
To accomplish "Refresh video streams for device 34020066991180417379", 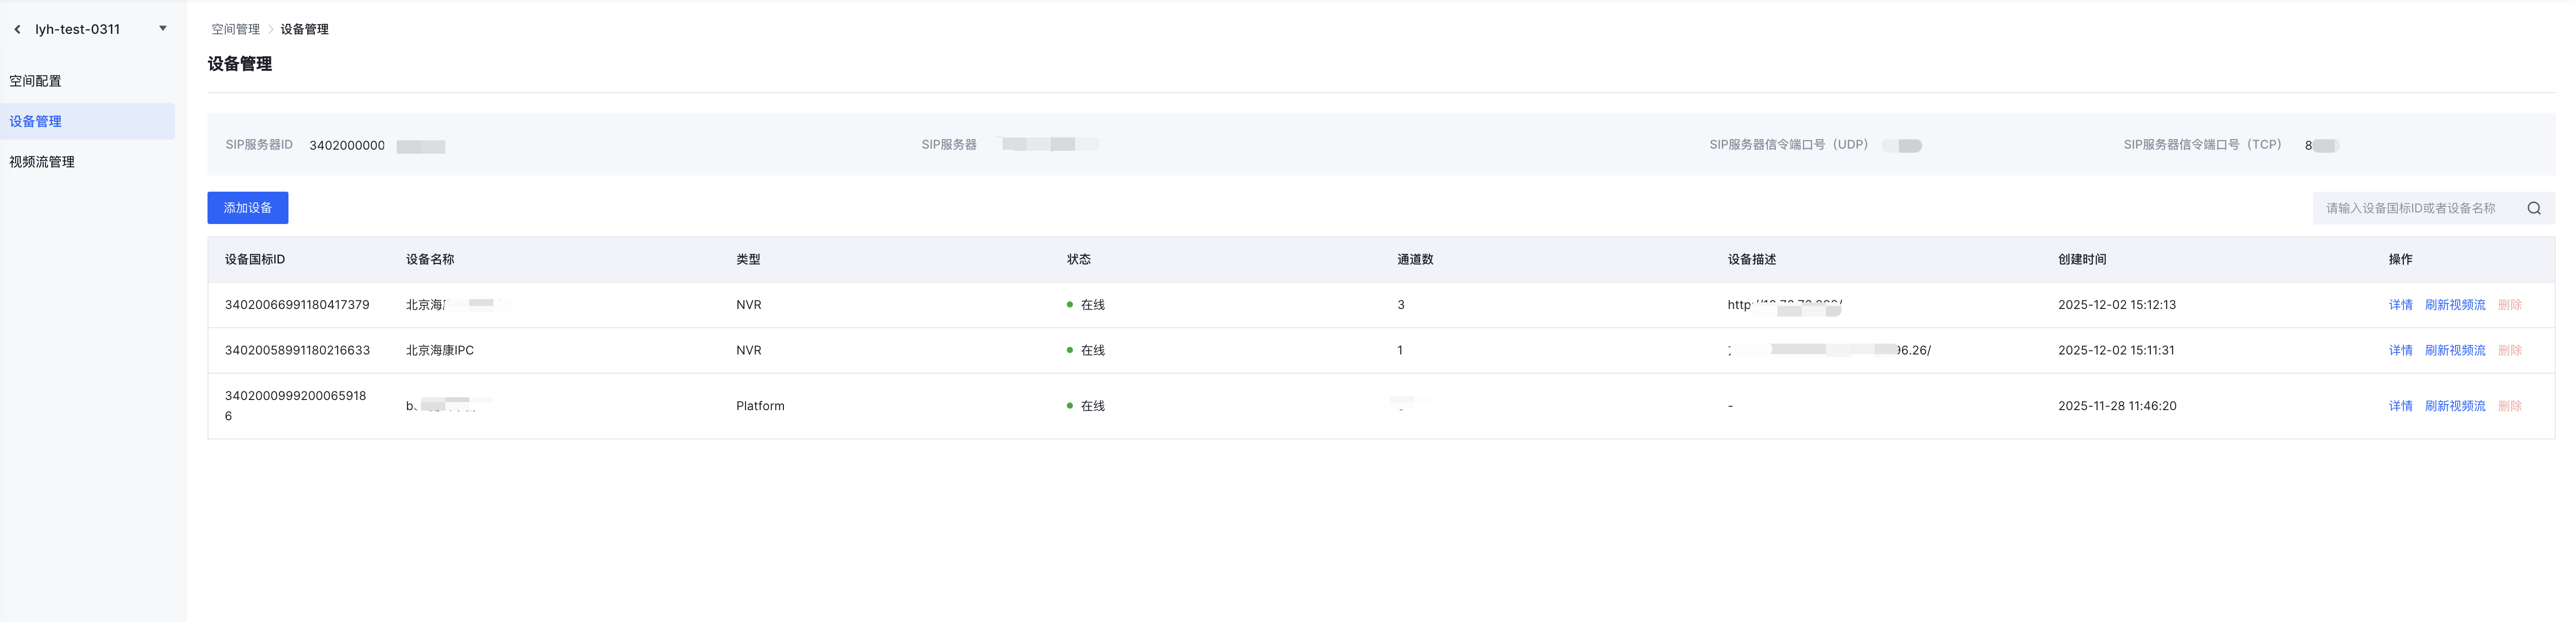I will coord(2454,305).
